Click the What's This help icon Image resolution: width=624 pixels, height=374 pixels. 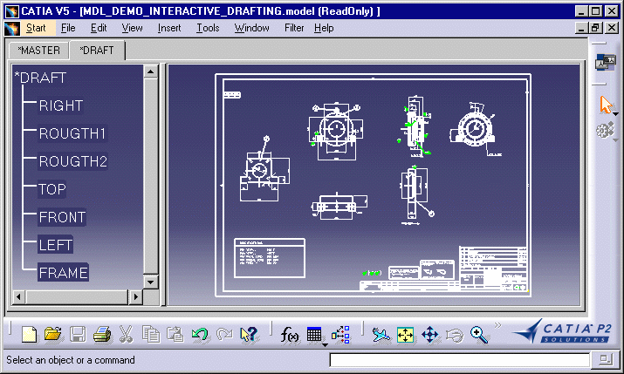pos(249,334)
